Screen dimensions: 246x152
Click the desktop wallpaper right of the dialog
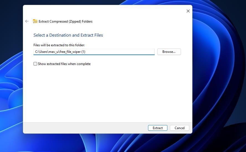click(220, 75)
